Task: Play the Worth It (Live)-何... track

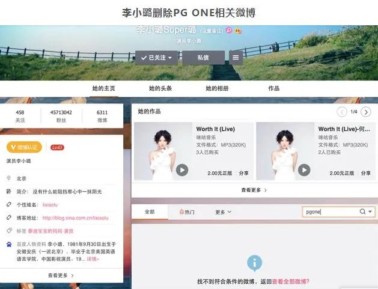Action: (x=304, y=170)
